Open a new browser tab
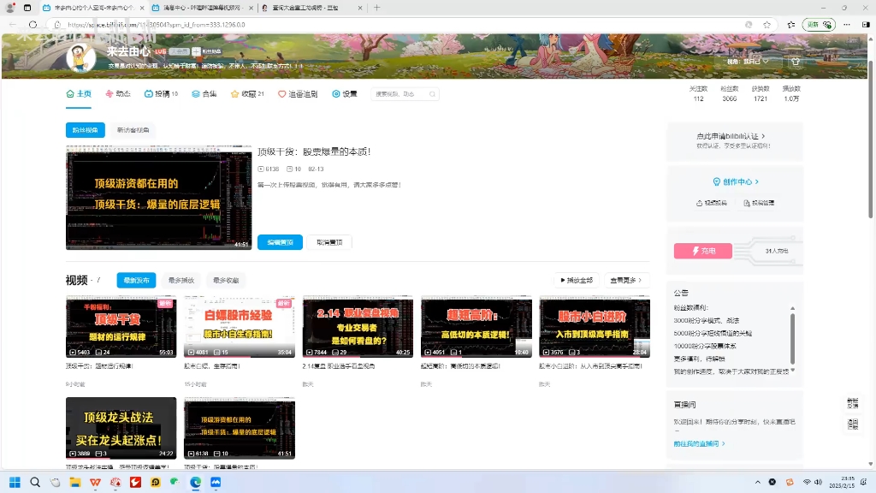The width and height of the screenshot is (876, 493). tap(376, 8)
